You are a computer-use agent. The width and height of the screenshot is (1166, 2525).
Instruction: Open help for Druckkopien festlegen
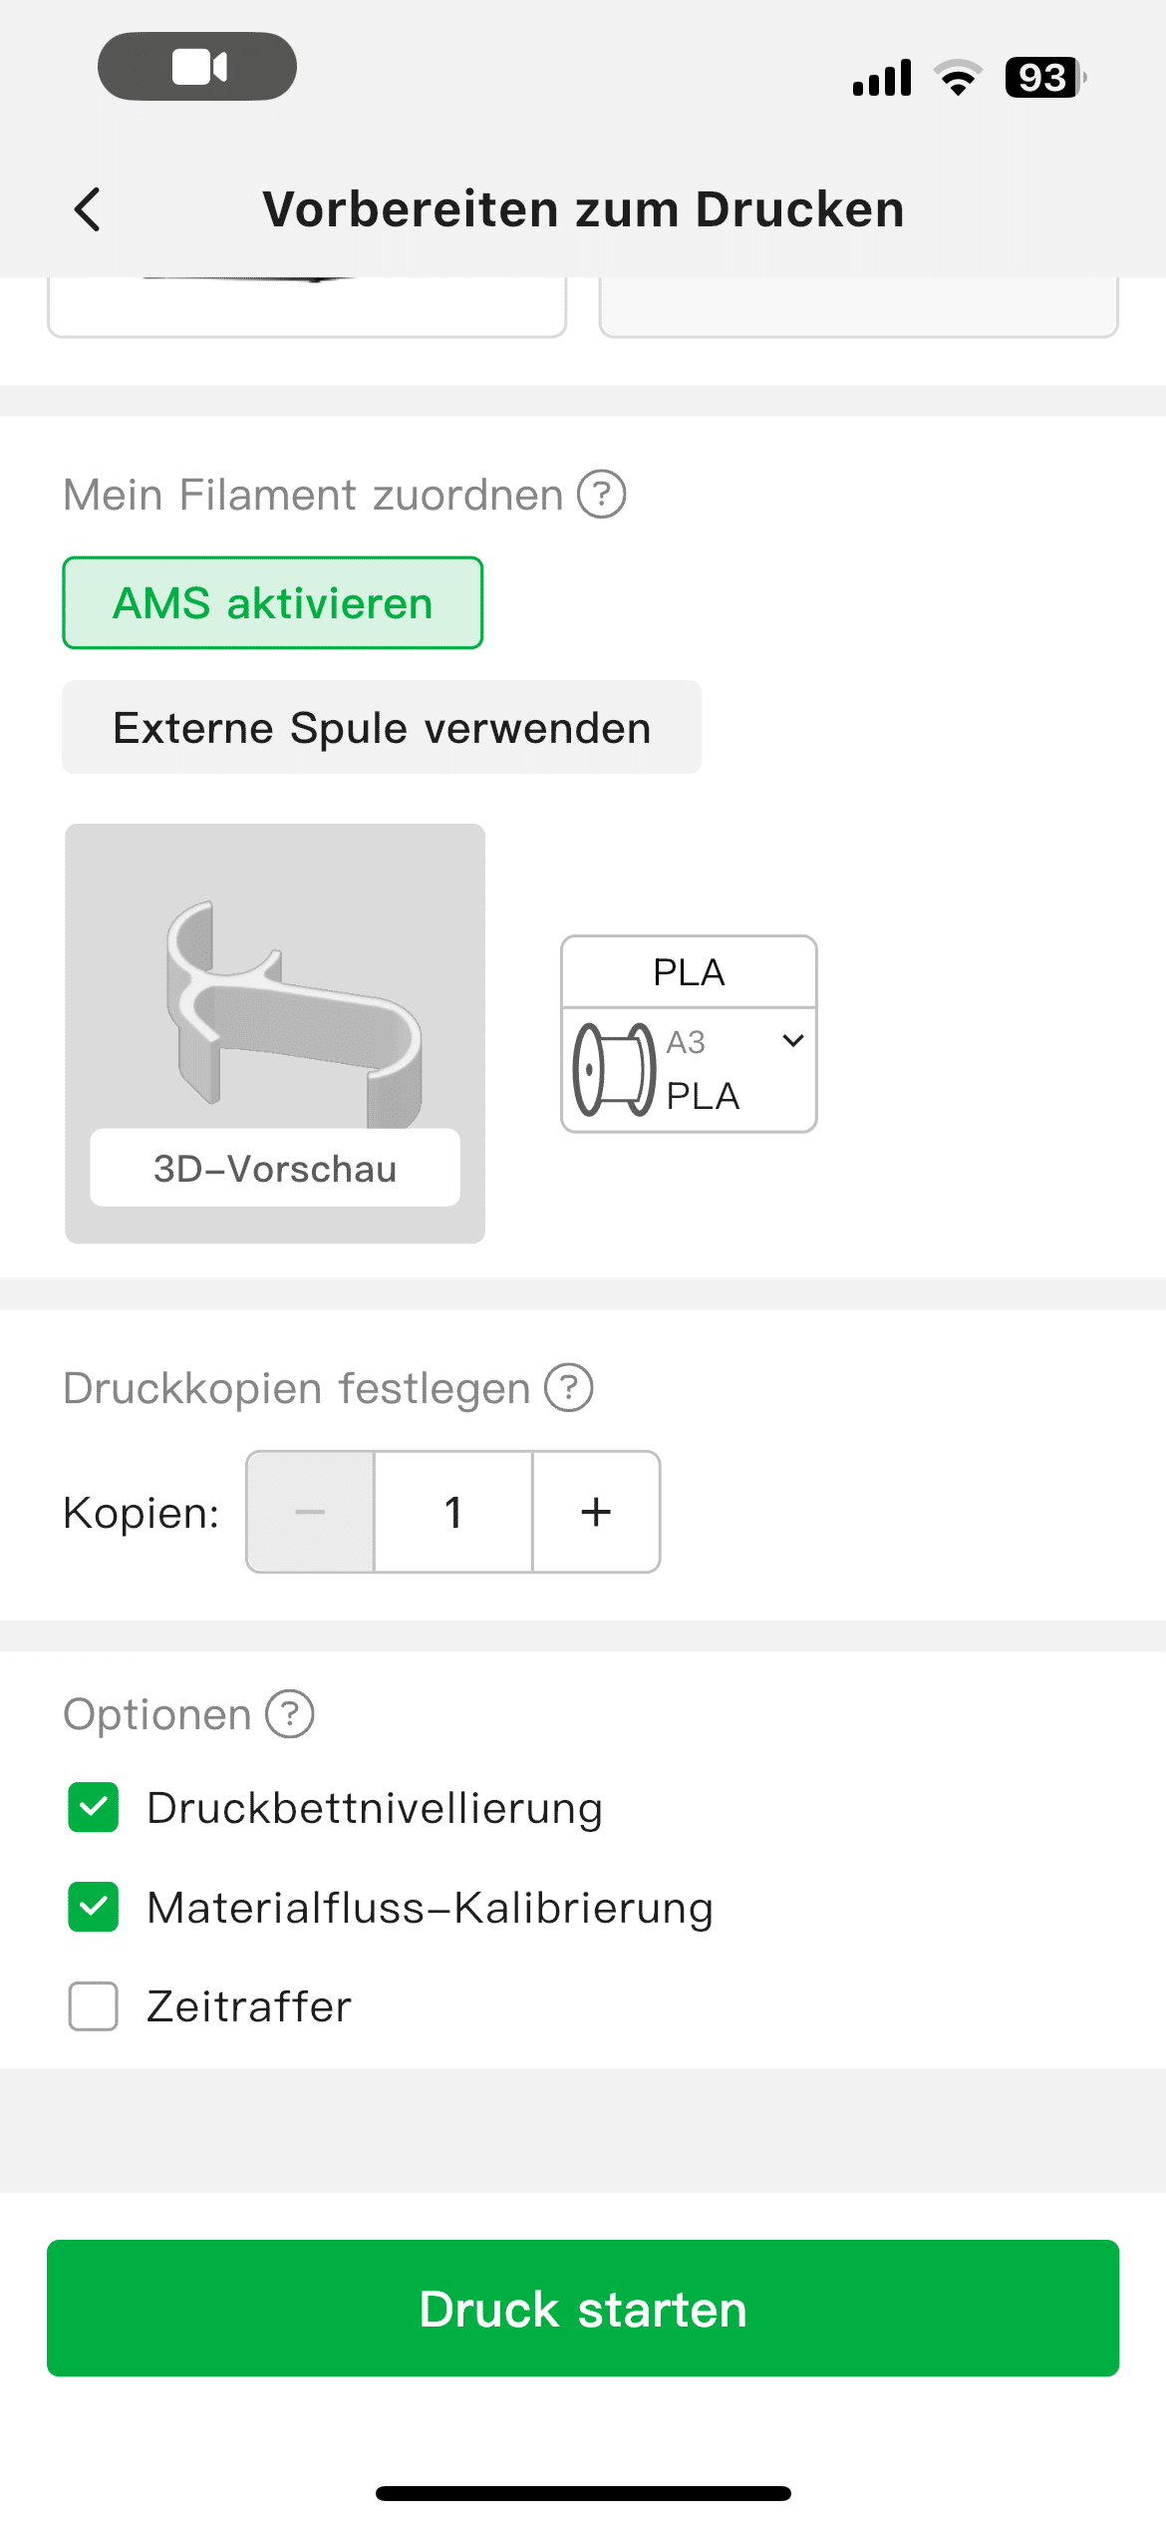point(569,1387)
